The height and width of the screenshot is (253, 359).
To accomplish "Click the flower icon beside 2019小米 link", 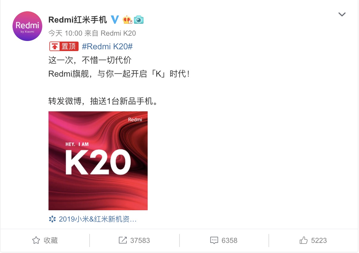I will tap(52, 219).
